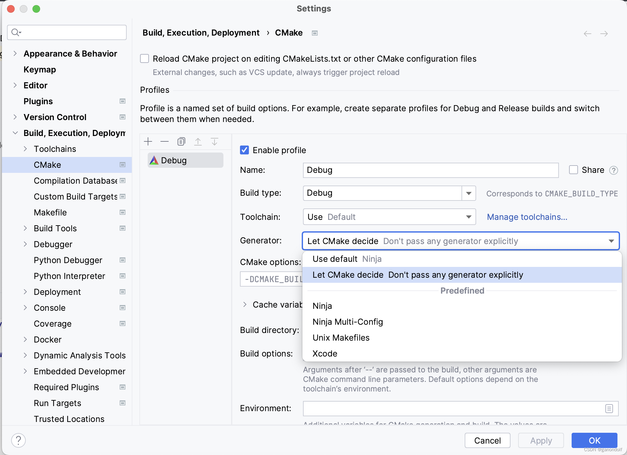
Task: Choose Unix Makefiles from generator list
Action: (341, 338)
